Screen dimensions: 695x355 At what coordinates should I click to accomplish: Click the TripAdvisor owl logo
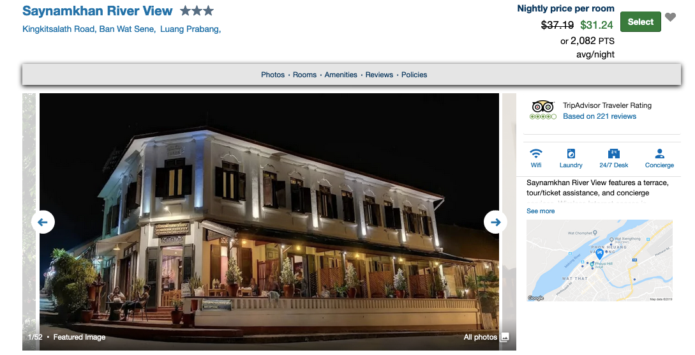(x=543, y=107)
